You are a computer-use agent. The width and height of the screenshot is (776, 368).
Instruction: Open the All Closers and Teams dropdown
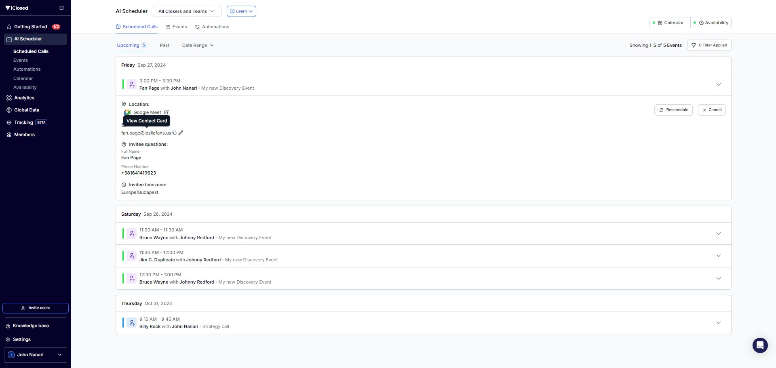coord(187,11)
